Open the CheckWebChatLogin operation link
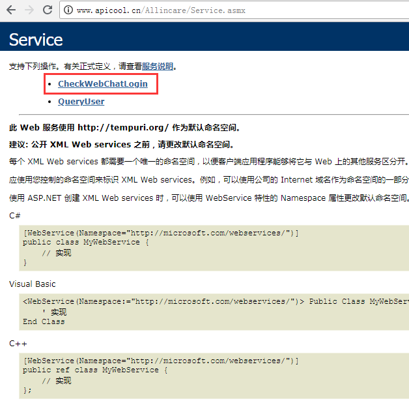Screen dimensions: 409x401 (x=102, y=84)
